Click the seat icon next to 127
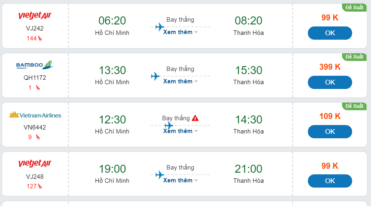This screenshot has width=371, height=206. 40,186
